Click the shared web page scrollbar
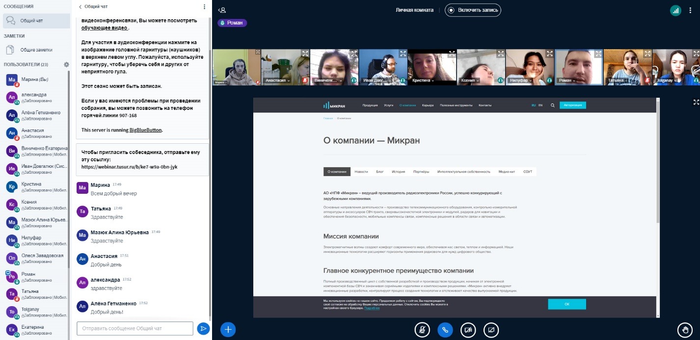 (x=658, y=162)
